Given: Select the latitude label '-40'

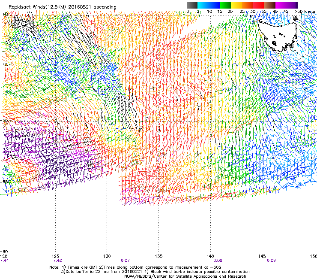Looking at the screenshot, I should click(4, 14).
